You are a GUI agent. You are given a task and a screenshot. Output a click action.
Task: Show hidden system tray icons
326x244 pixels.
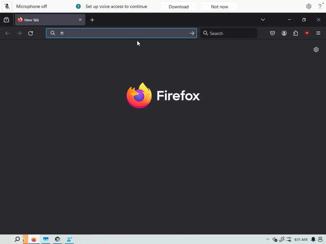coord(267,240)
